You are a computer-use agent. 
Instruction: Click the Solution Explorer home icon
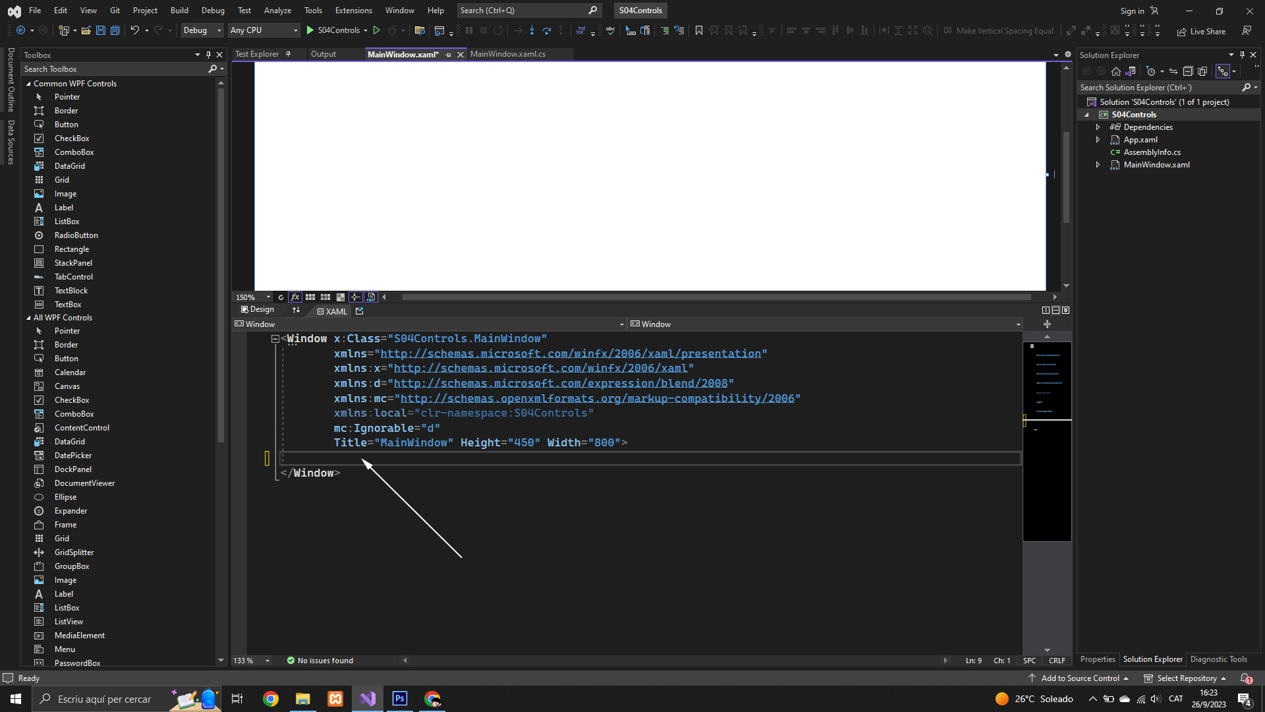pyautogui.click(x=1115, y=71)
